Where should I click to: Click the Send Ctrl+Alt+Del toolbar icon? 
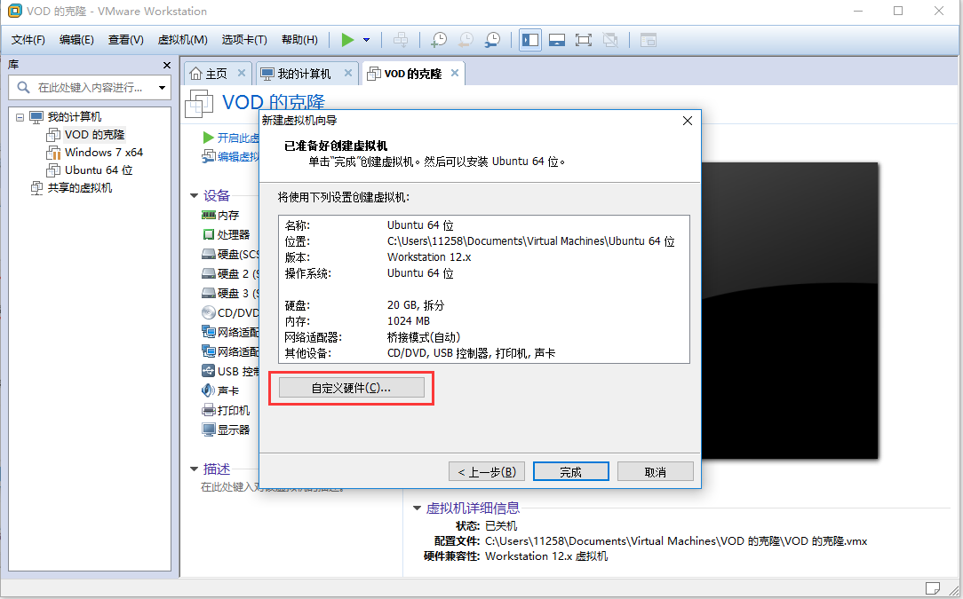pos(401,40)
